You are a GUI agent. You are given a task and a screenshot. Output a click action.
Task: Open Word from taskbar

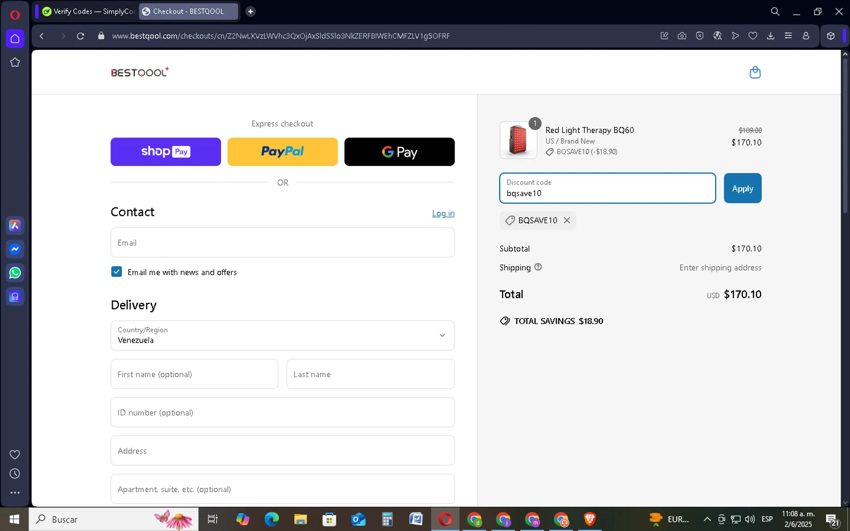coord(416,519)
